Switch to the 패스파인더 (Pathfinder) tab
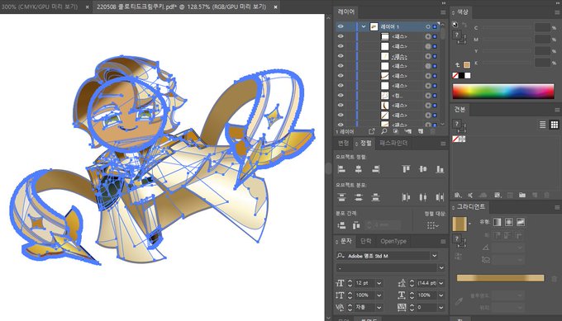This screenshot has height=321, width=562. [393, 143]
